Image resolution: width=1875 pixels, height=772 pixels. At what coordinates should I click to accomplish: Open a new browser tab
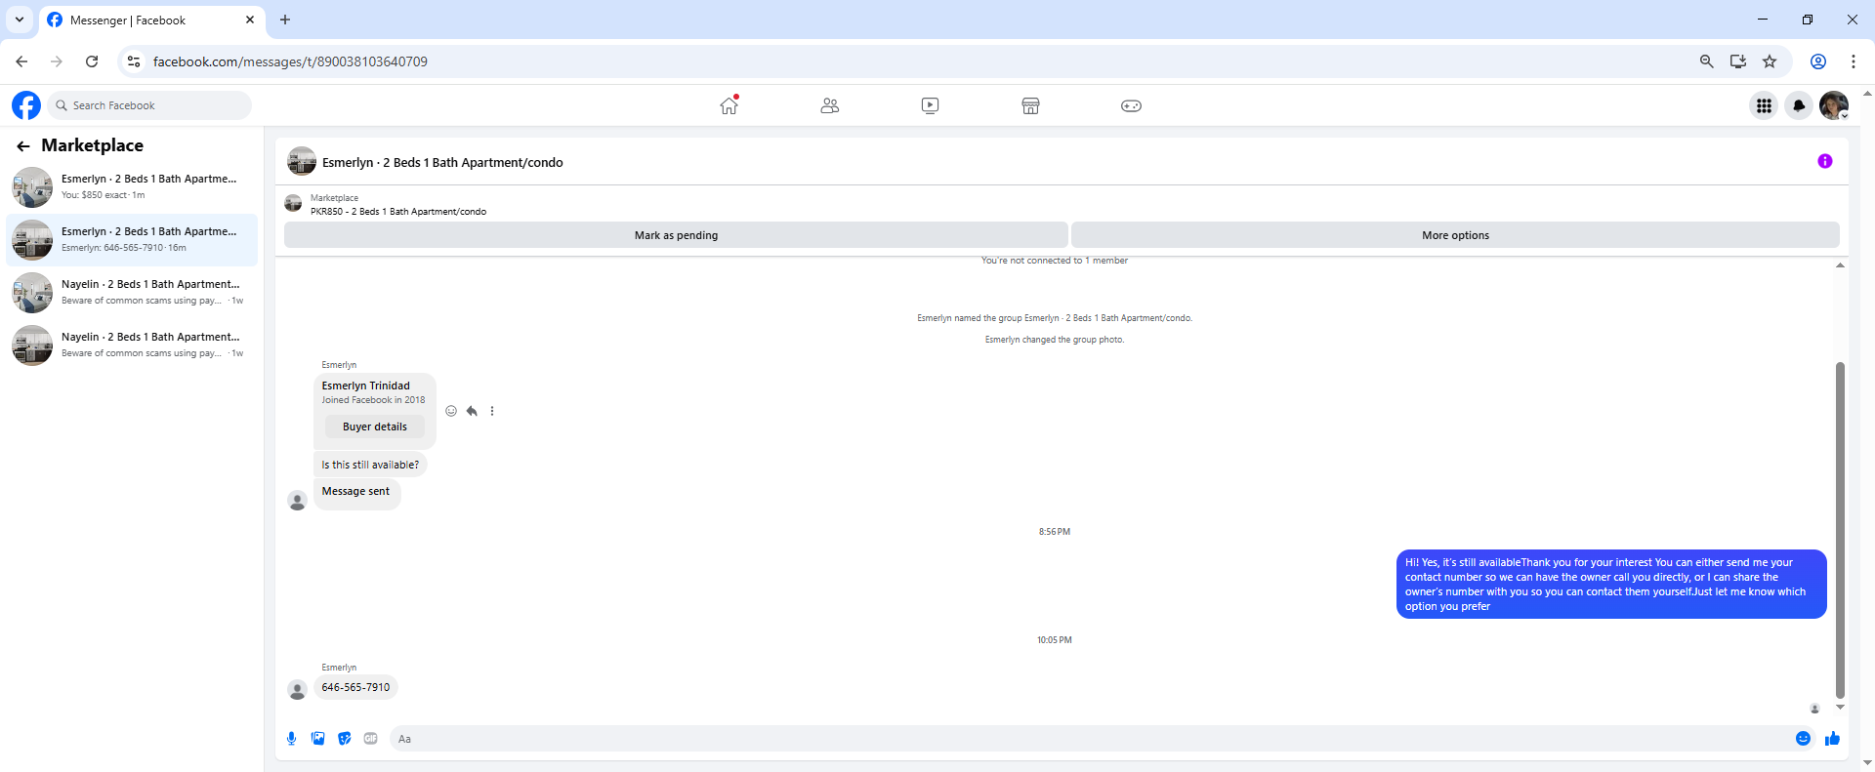coord(285,20)
